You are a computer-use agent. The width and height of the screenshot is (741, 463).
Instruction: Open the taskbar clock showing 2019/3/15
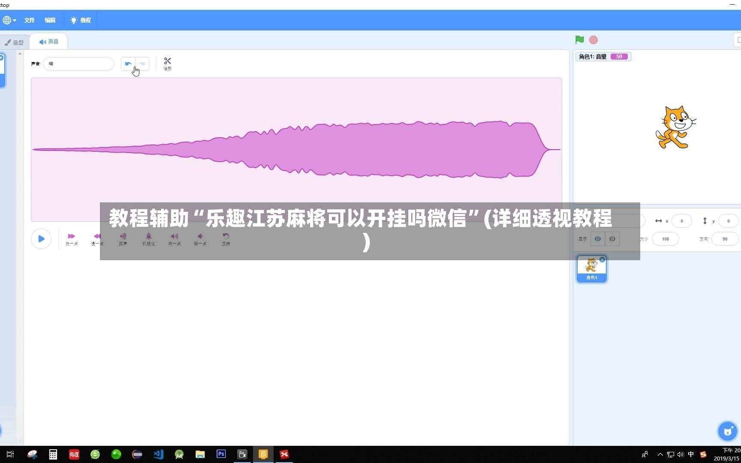click(728, 454)
